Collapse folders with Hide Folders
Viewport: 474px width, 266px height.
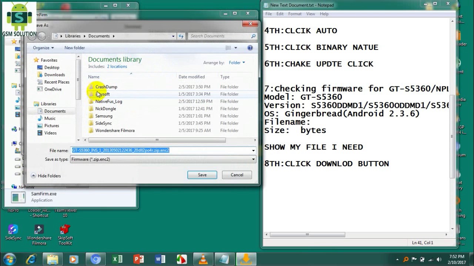click(x=46, y=176)
